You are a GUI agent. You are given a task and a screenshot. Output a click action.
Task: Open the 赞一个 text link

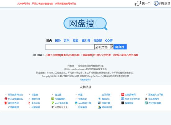pyautogui.click(x=146, y=3)
